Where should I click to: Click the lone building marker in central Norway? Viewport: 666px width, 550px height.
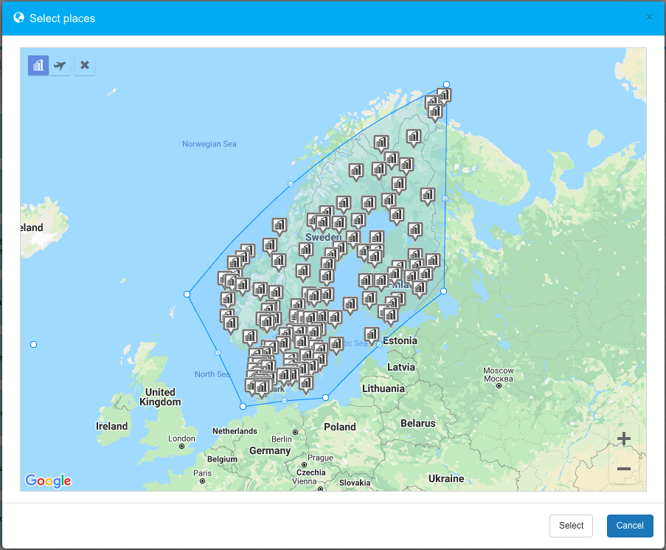[x=279, y=224]
